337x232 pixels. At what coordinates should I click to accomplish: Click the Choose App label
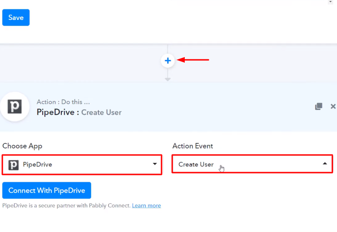[x=22, y=146]
